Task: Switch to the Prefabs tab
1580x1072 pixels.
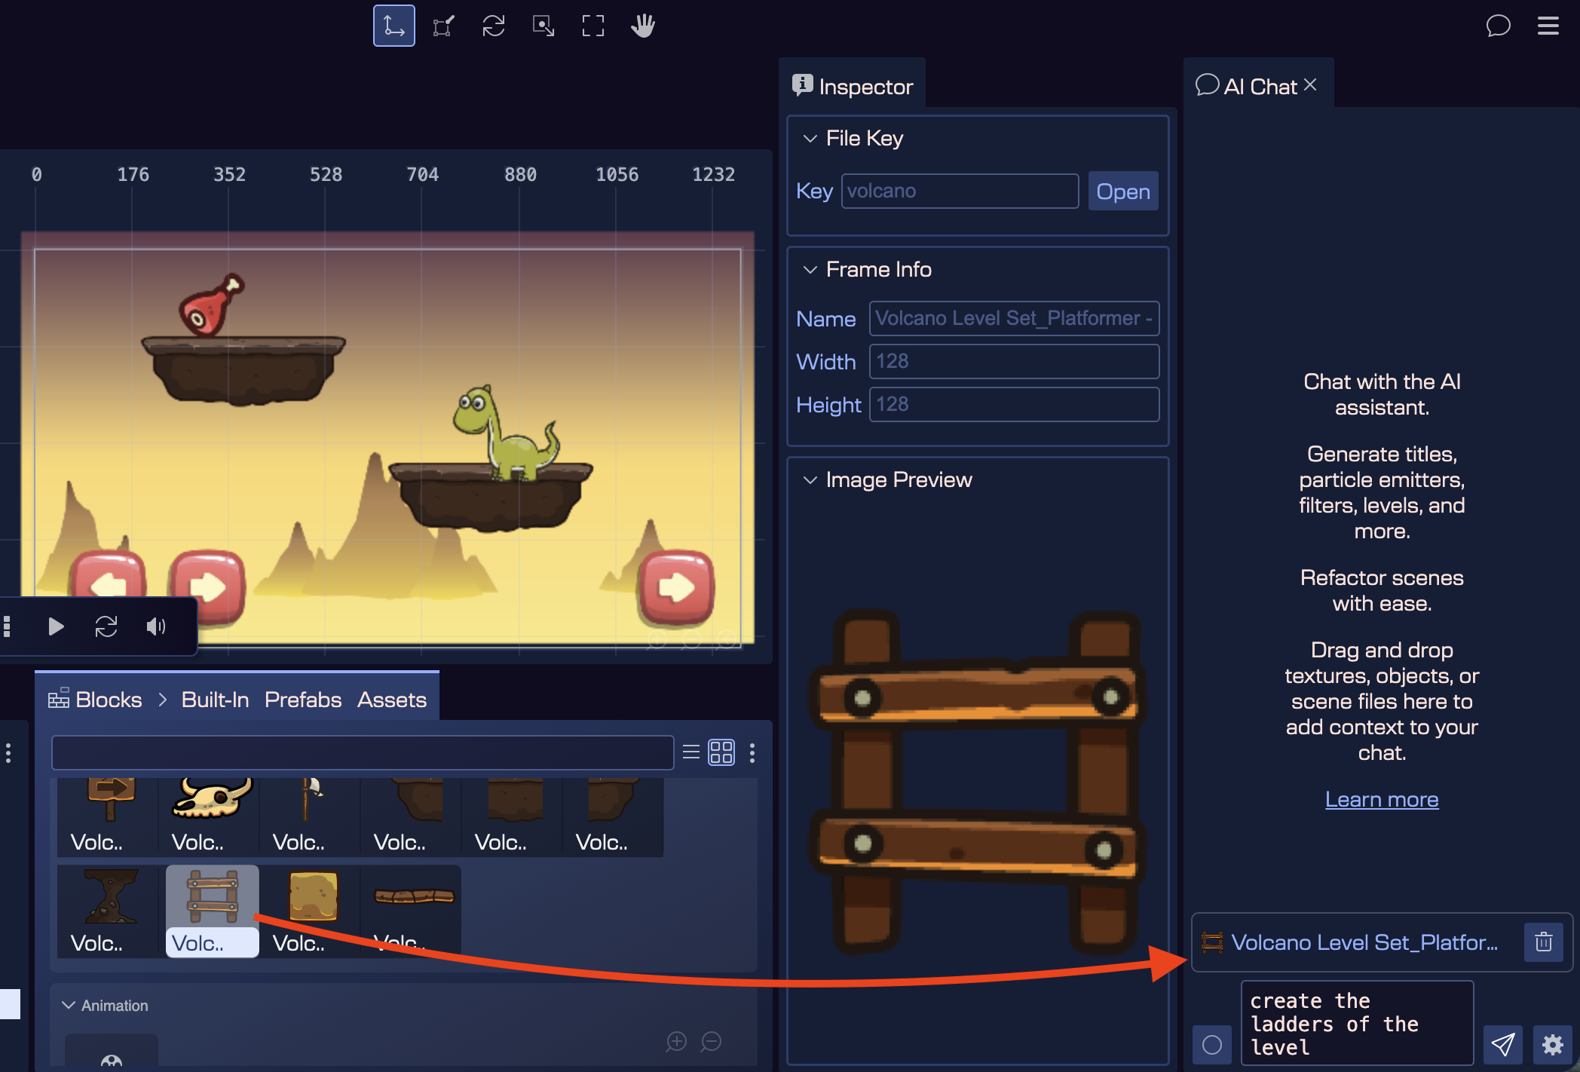Action: click(302, 700)
